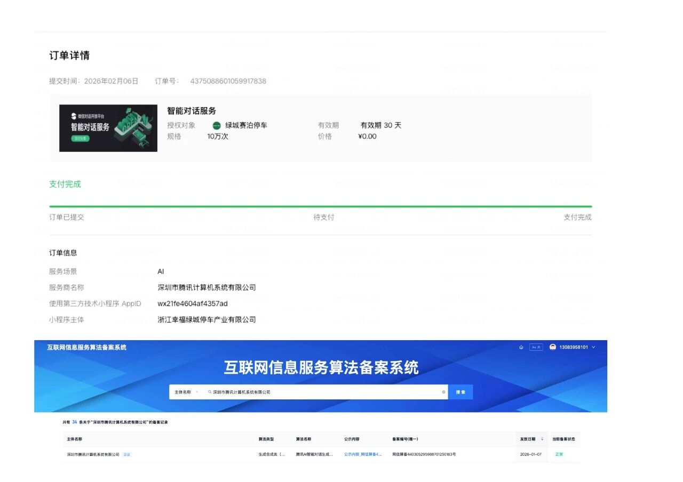This screenshot has height=482, width=683.
Task: Click the AppID value wx21fe4604af4357ad
Action: (193, 303)
